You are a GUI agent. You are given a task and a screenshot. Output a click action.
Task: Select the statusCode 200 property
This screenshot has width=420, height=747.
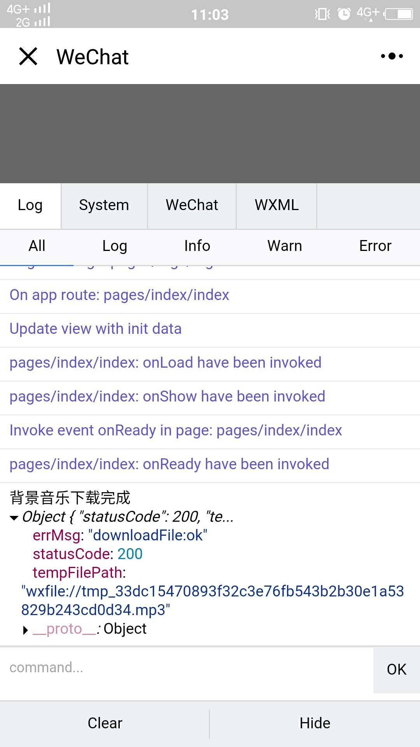tap(87, 554)
